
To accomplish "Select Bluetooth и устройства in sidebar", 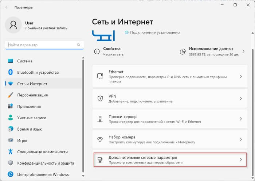I will [x=43, y=72].
